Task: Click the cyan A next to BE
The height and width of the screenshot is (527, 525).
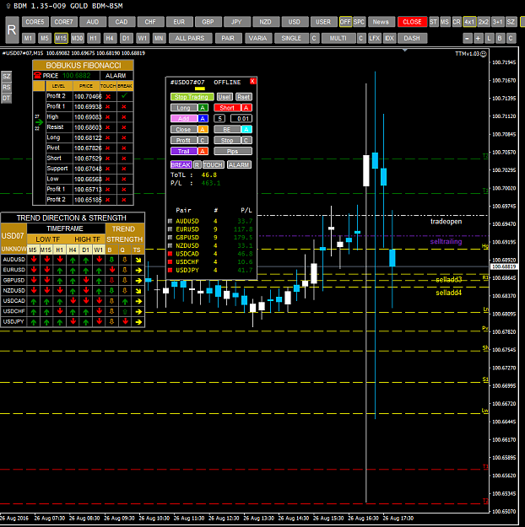Action: click(246, 129)
